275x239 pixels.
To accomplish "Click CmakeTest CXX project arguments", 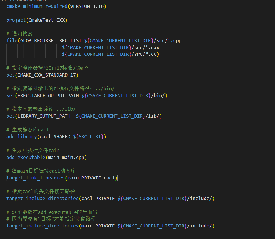I will [47, 20].
